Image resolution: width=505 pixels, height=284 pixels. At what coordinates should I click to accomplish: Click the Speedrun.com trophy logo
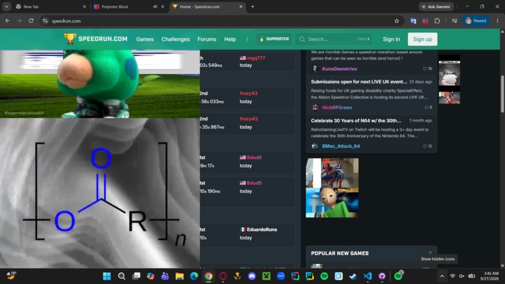pyautogui.click(x=70, y=39)
